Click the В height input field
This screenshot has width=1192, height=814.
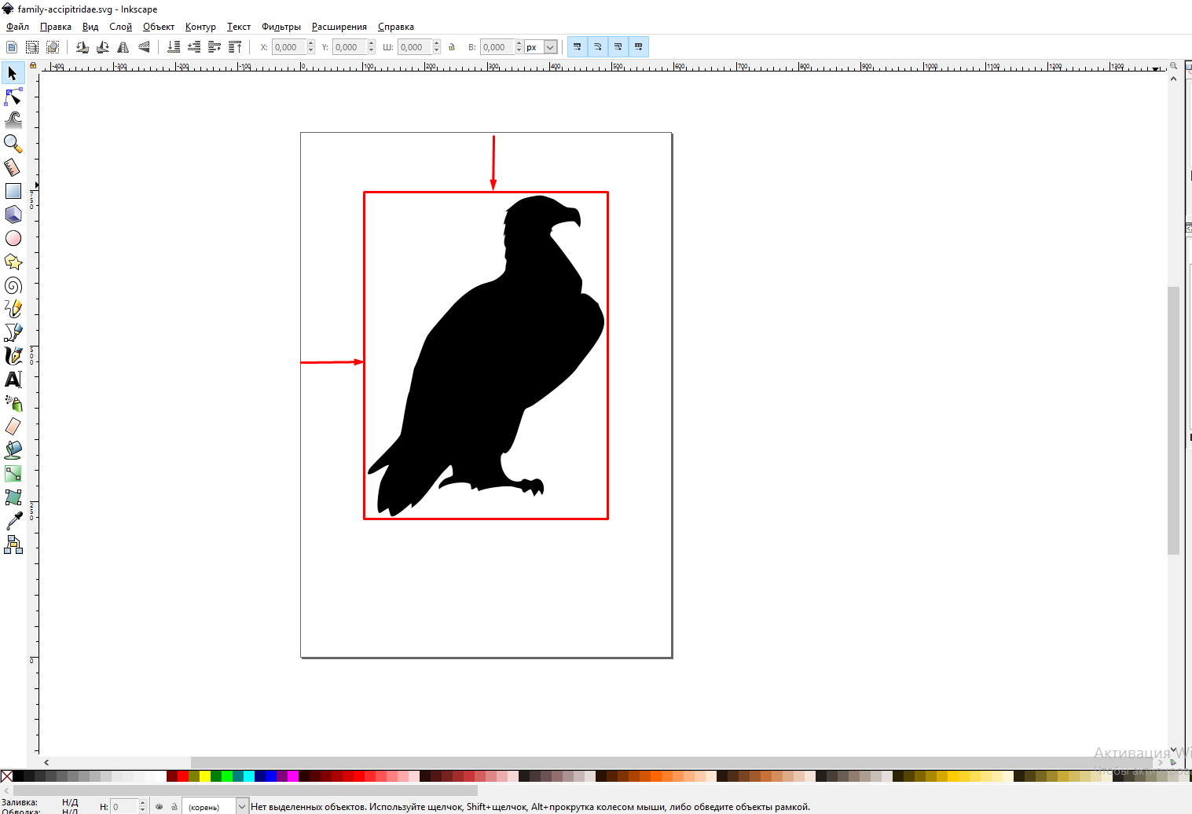497,47
